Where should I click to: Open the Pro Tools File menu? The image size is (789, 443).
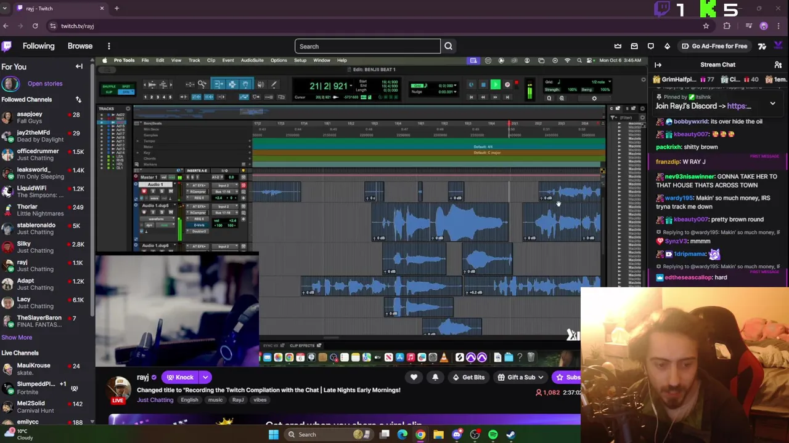tap(145, 60)
